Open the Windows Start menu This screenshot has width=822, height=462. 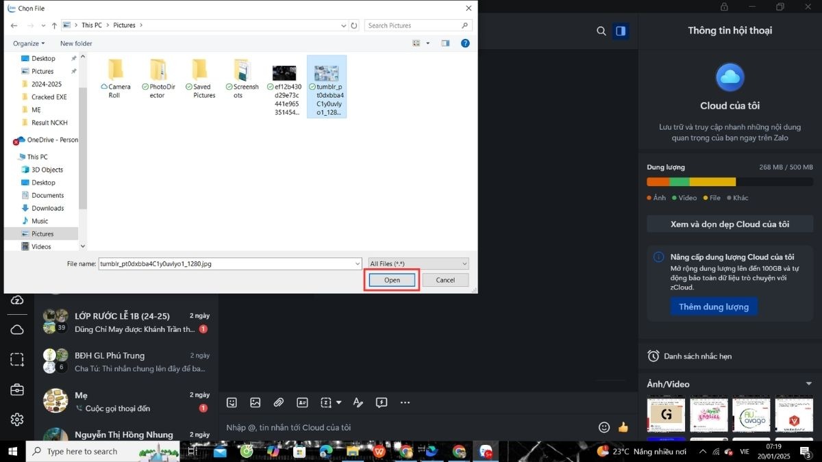pos(12,451)
